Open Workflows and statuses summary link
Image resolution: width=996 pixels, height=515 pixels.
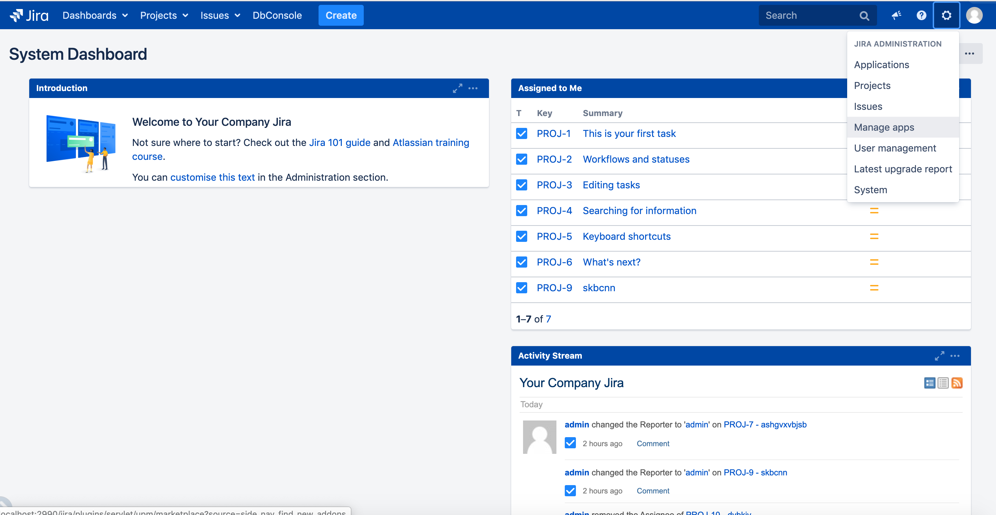tap(636, 159)
